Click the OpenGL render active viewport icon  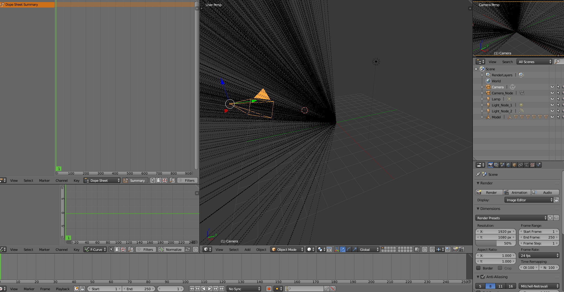tap(455, 249)
